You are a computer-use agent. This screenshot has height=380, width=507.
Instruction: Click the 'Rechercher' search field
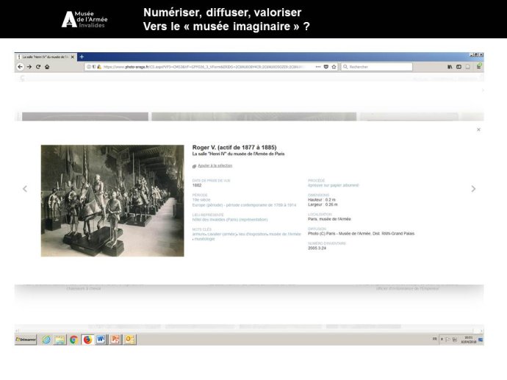(377, 67)
